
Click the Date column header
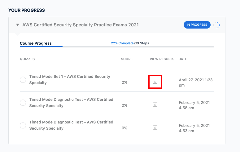pos(183,59)
